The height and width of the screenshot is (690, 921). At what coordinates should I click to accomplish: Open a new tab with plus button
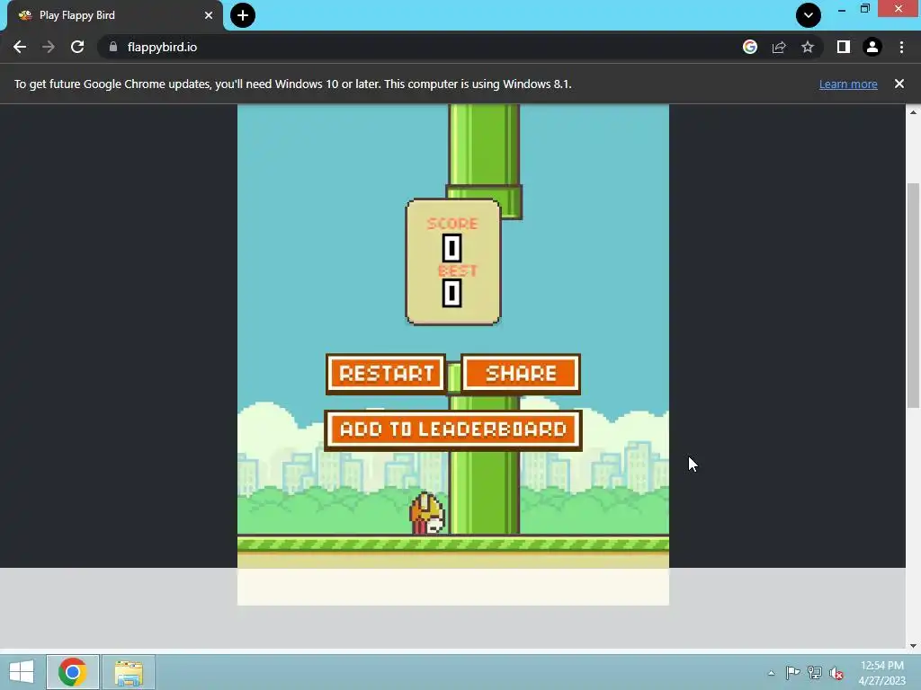tap(243, 15)
